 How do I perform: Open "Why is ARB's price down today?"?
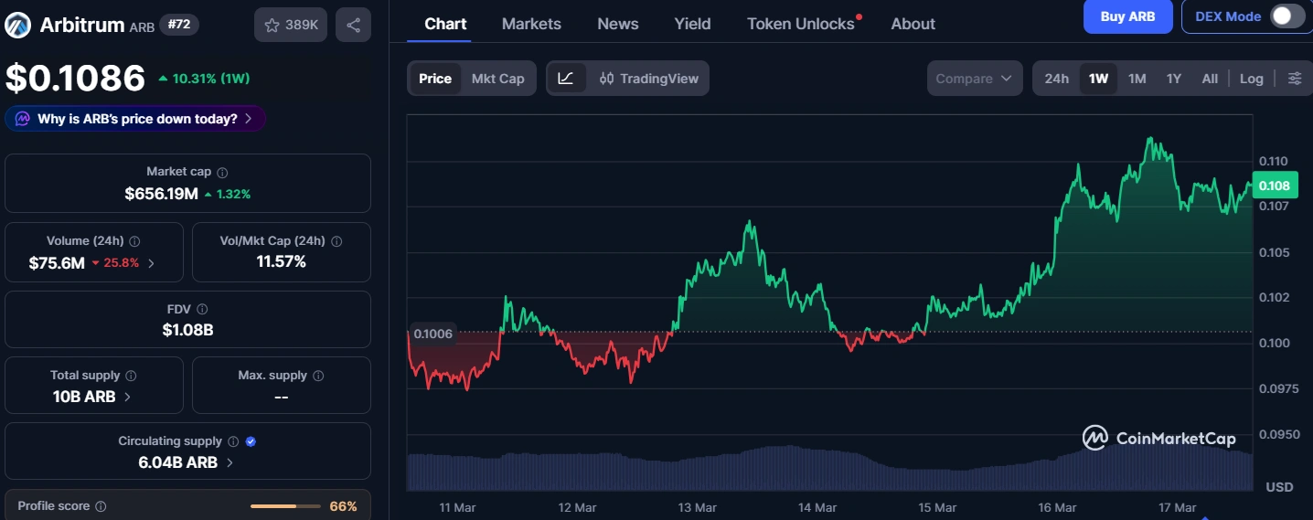coord(136,119)
